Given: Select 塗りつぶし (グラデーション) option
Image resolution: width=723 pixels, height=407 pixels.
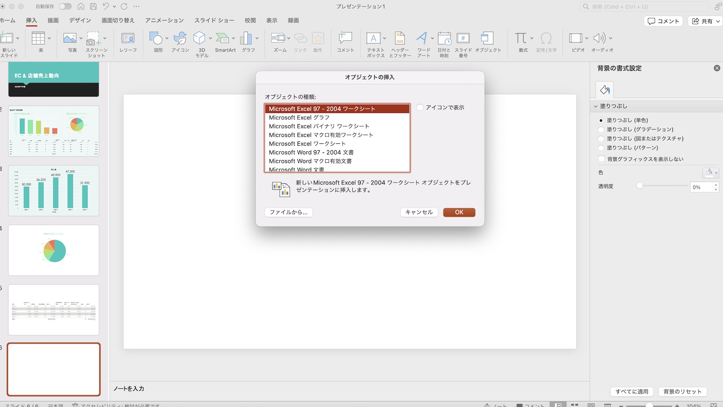Looking at the screenshot, I should [601, 130].
